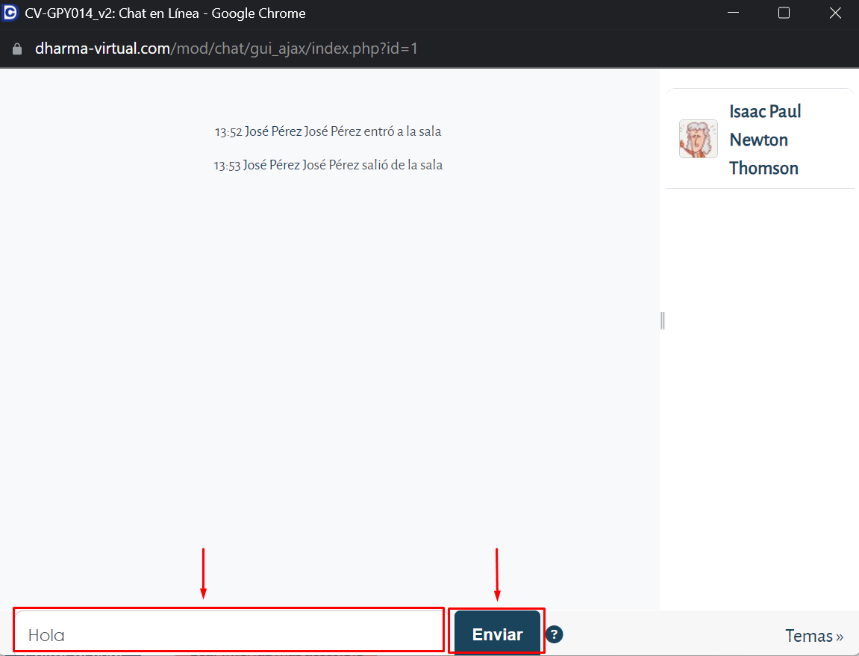Click the padlock site security icon

tap(17, 49)
